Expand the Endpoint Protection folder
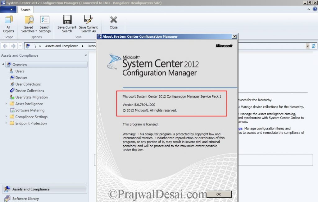318x202 pixels. (x=6, y=123)
